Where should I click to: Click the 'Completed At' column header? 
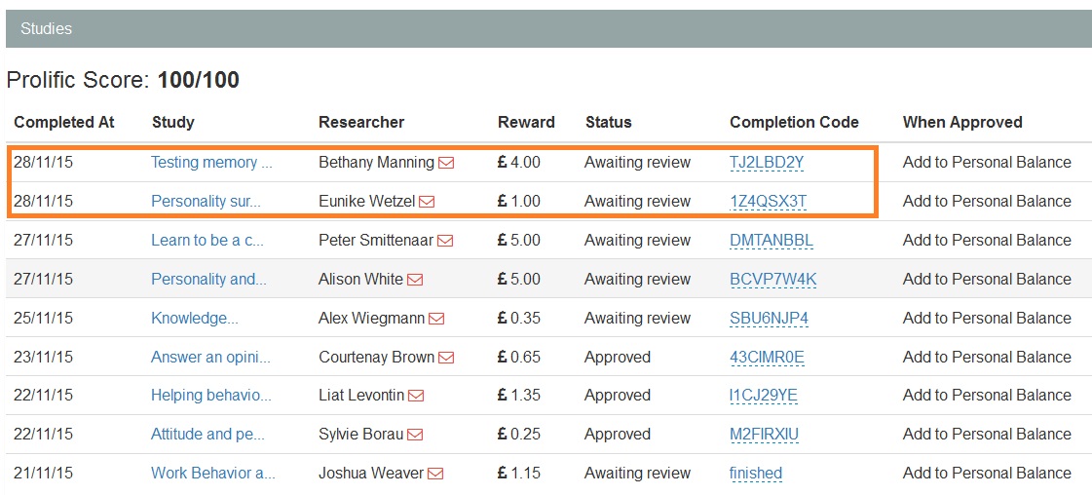(64, 123)
